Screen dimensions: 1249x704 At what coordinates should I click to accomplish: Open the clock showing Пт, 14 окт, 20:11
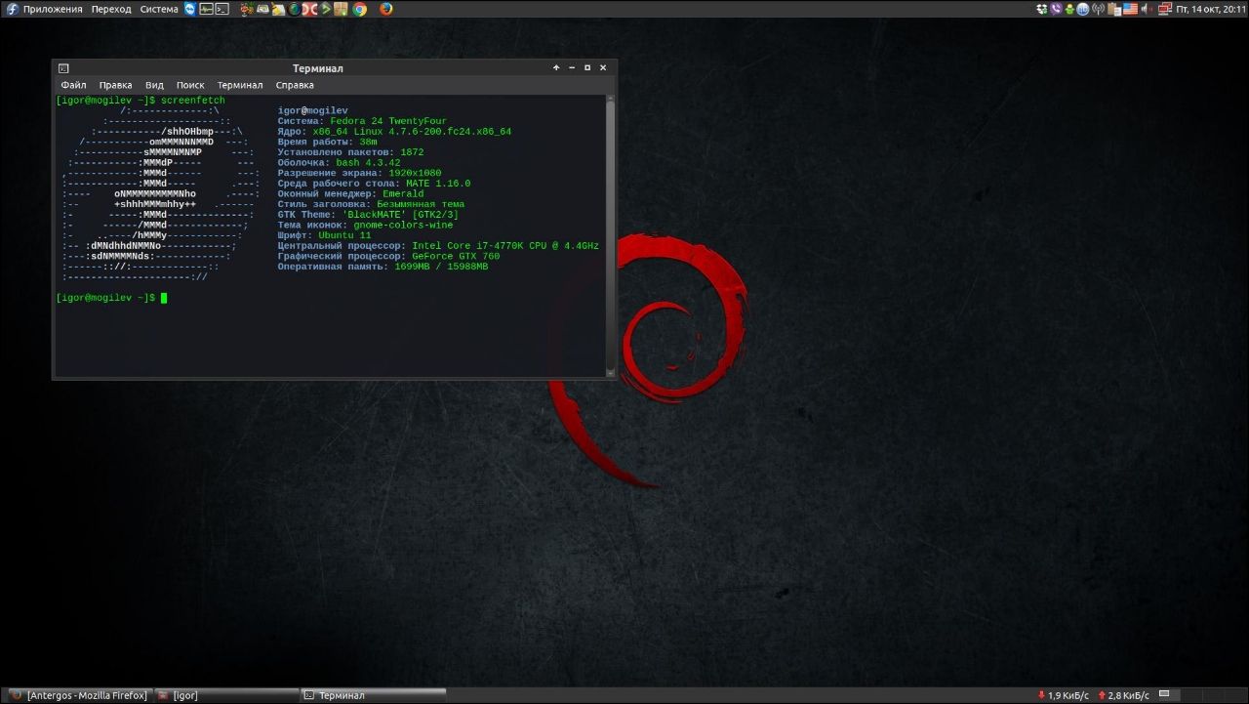tap(1210, 9)
